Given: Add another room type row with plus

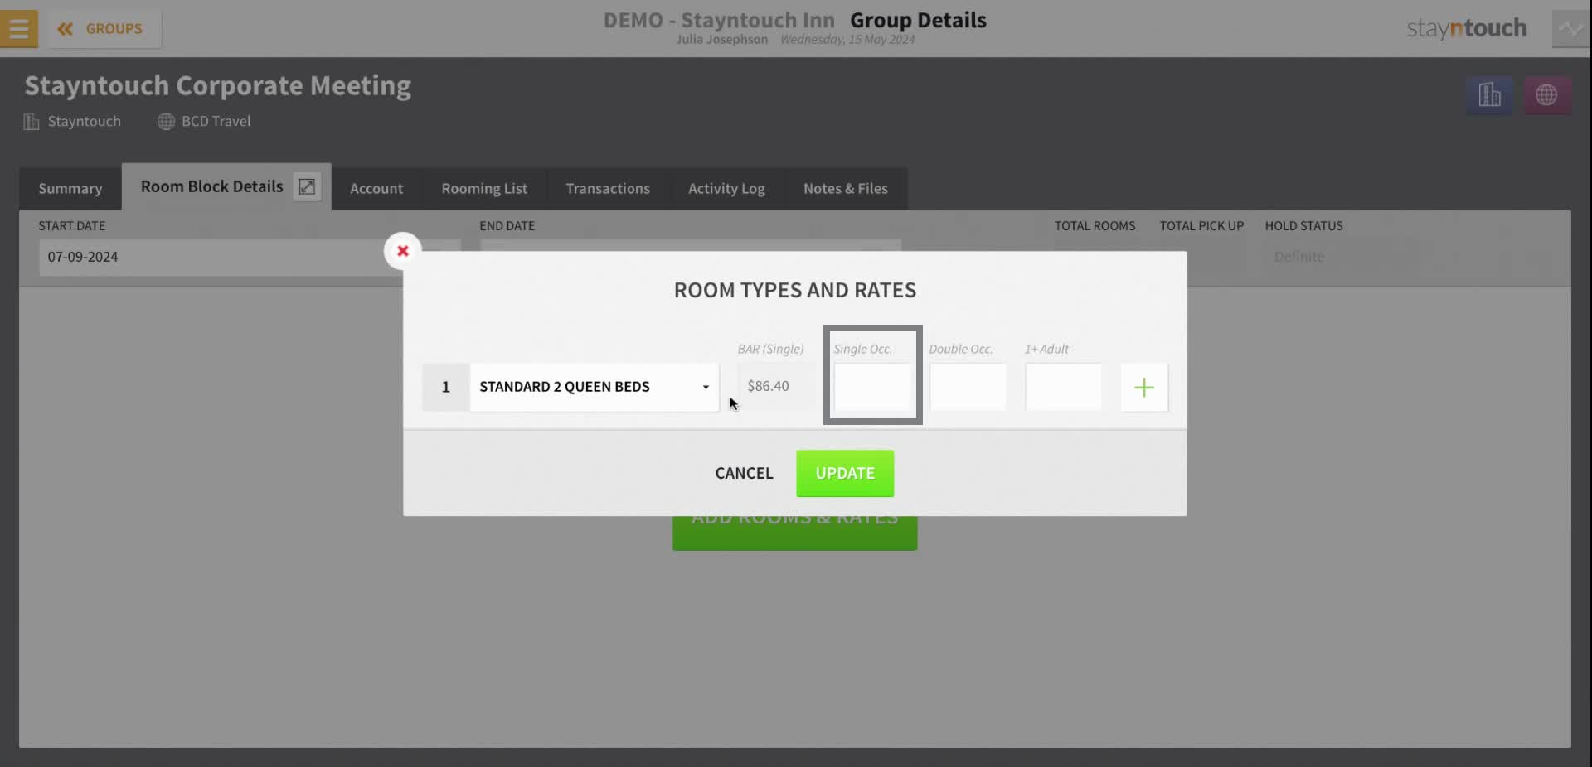Looking at the screenshot, I should click(1144, 387).
